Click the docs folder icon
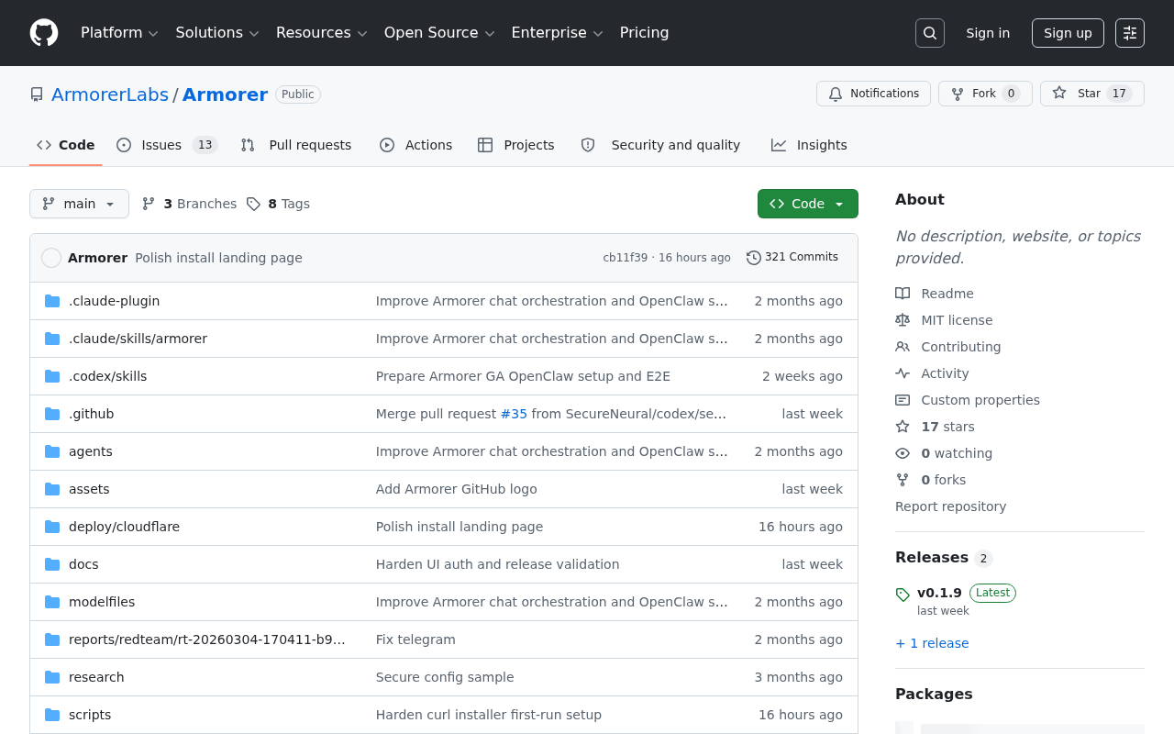 52,564
